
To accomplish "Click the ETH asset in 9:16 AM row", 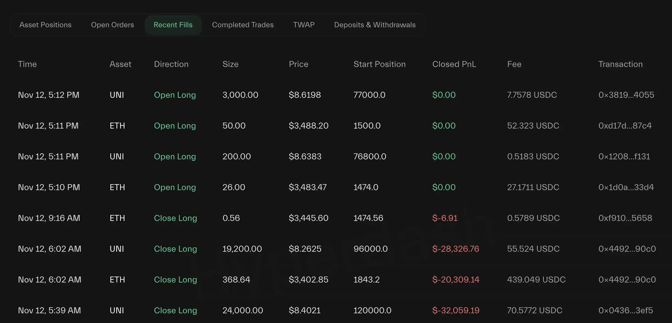I will click(117, 218).
